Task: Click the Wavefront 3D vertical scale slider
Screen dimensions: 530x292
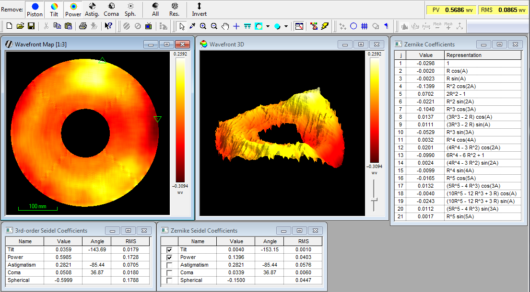Action: (374, 199)
